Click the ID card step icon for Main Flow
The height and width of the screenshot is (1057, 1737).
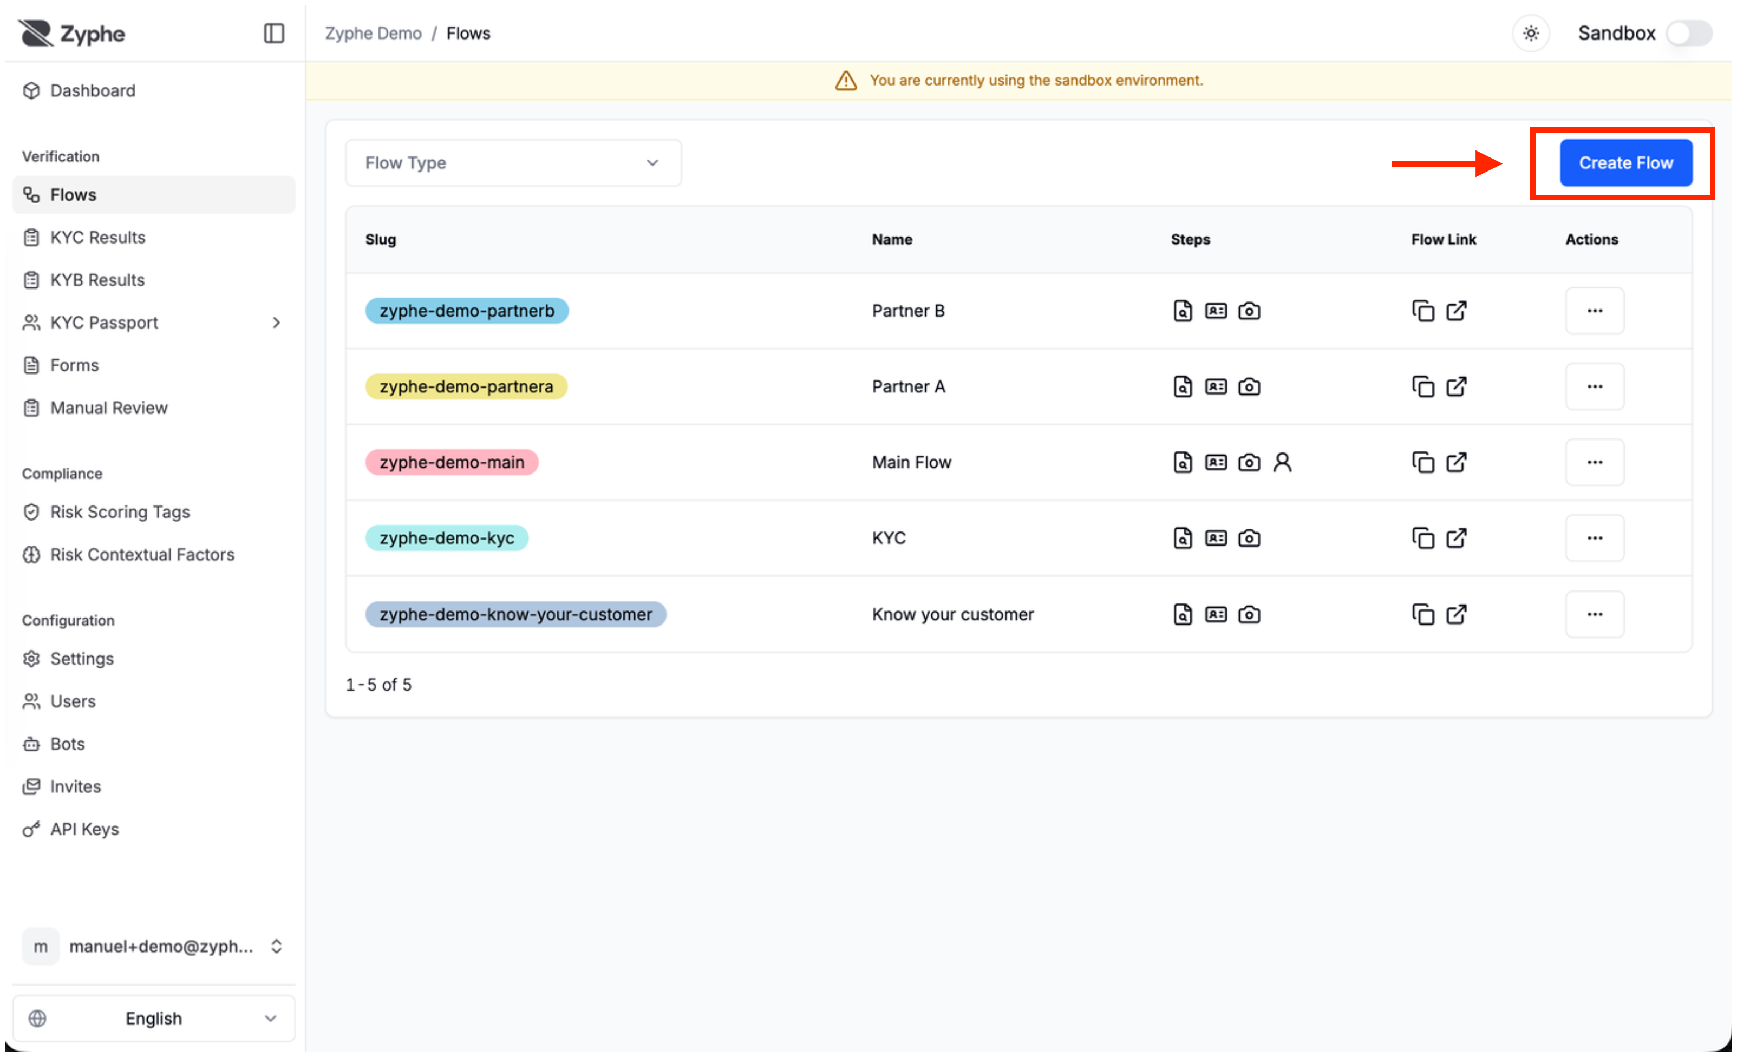click(1216, 462)
